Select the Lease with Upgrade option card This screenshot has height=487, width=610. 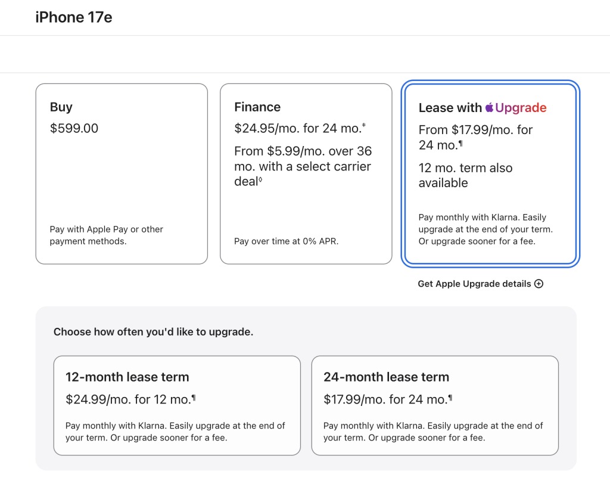[x=491, y=173]
